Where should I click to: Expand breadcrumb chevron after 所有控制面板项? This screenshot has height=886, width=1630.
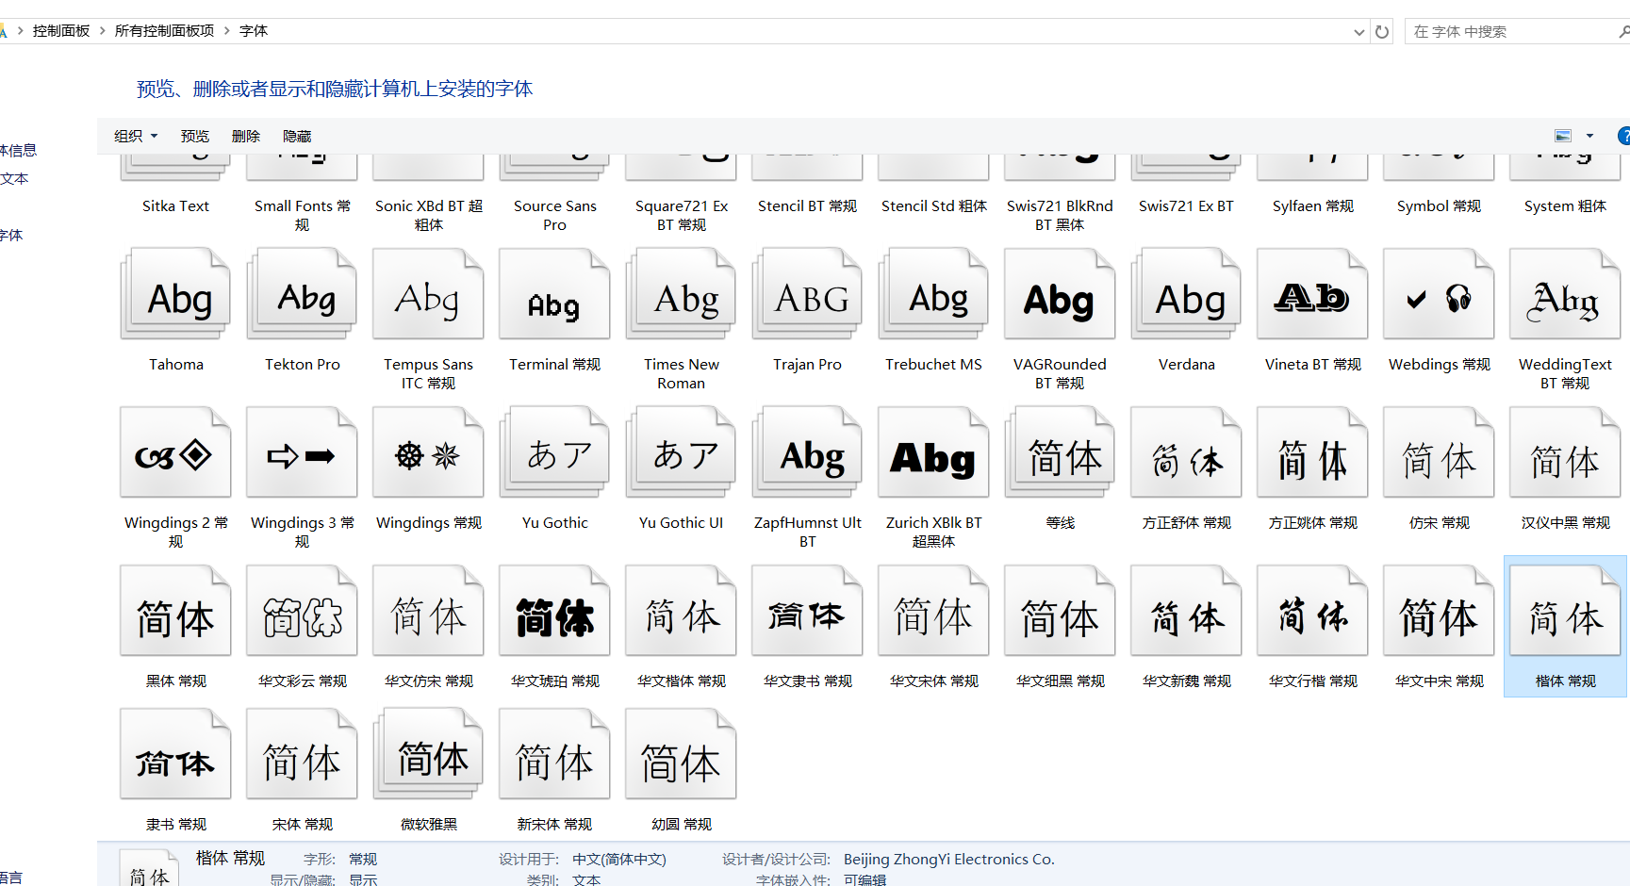[x=227, y=31]
